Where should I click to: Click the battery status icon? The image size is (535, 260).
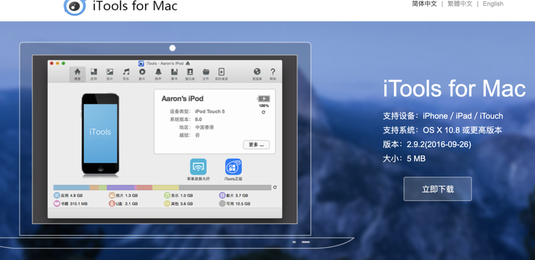263,99
